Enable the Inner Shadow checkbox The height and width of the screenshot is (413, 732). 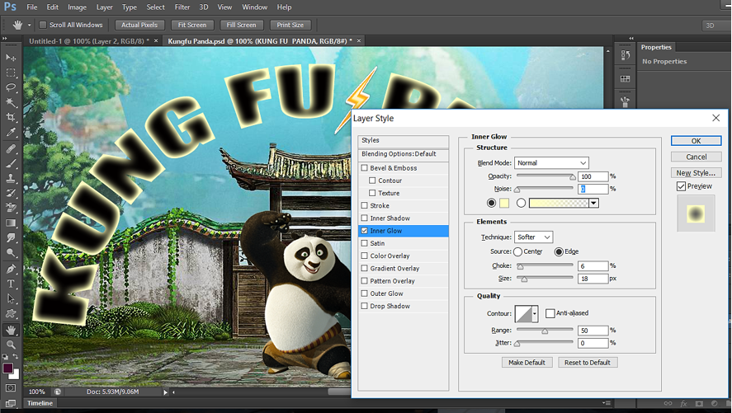pos(365,218)
